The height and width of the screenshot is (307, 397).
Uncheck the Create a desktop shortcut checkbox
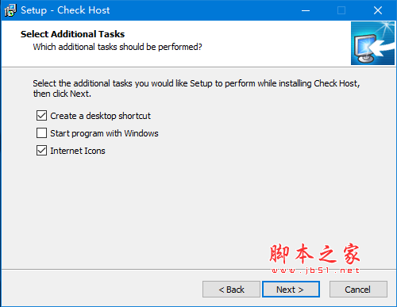pyautogui.click(x=41, y=116)
